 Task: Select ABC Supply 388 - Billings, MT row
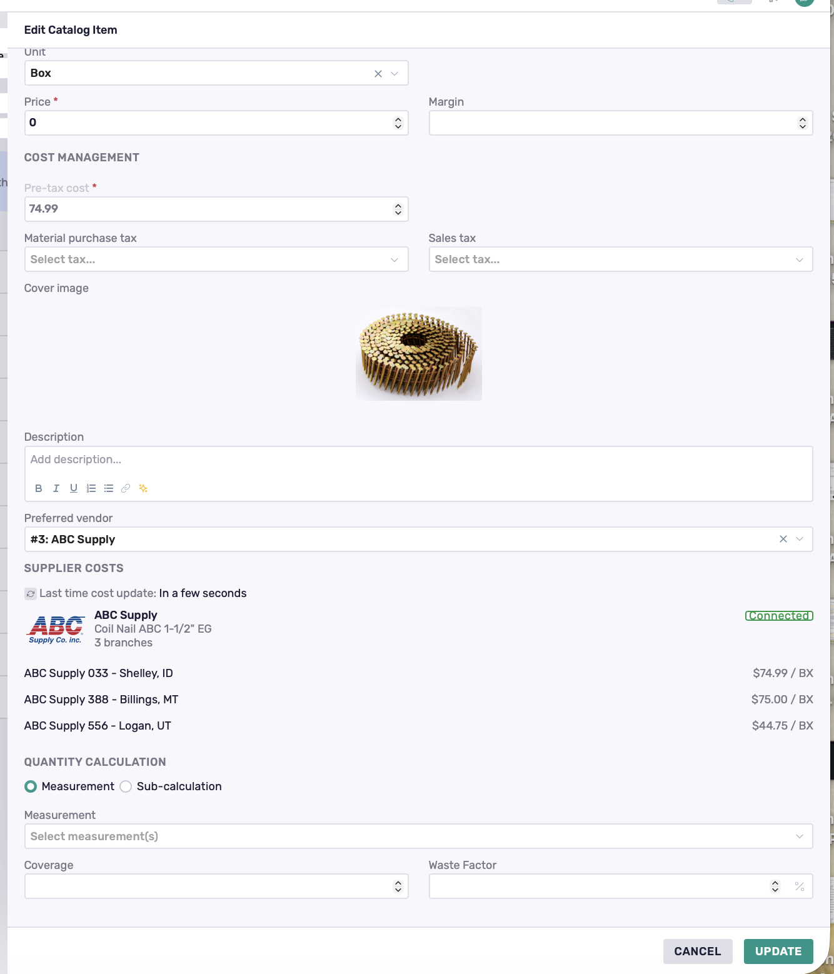click(x=419, y=700)
